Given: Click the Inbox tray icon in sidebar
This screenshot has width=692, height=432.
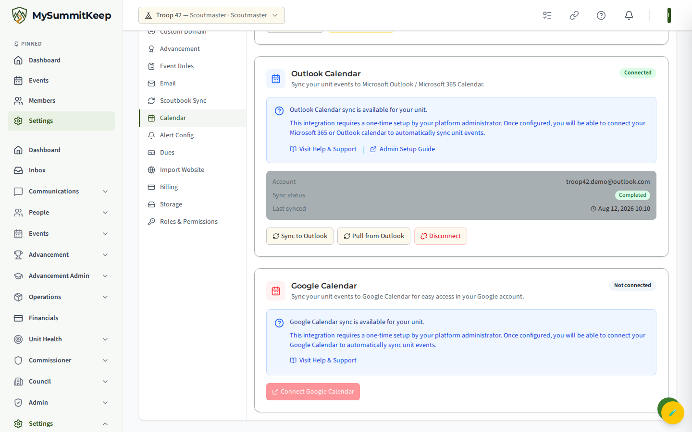Looking at the screenshot, I should pyautogui.click(x=18, y=170).
